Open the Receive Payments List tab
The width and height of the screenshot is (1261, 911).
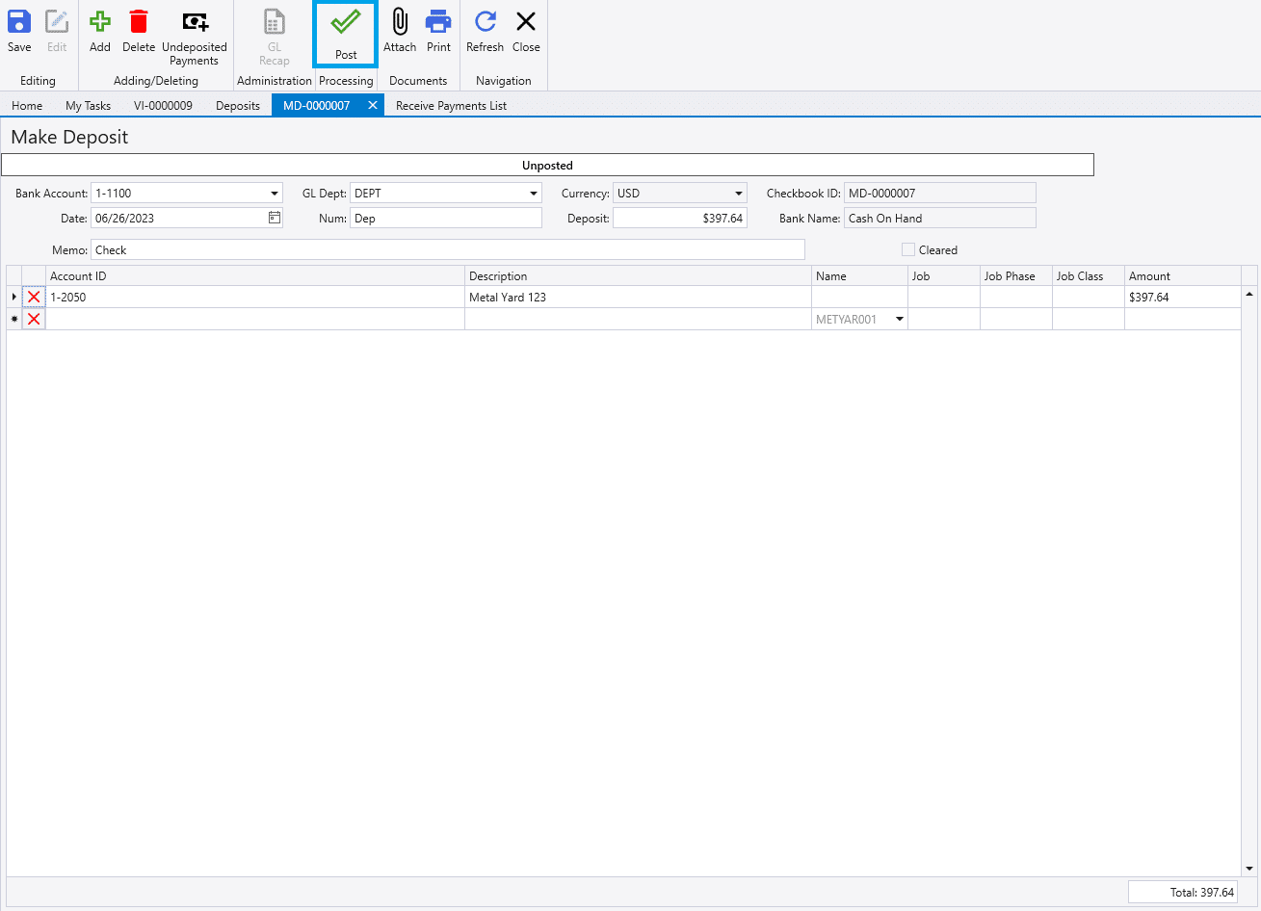coord(450,105)
